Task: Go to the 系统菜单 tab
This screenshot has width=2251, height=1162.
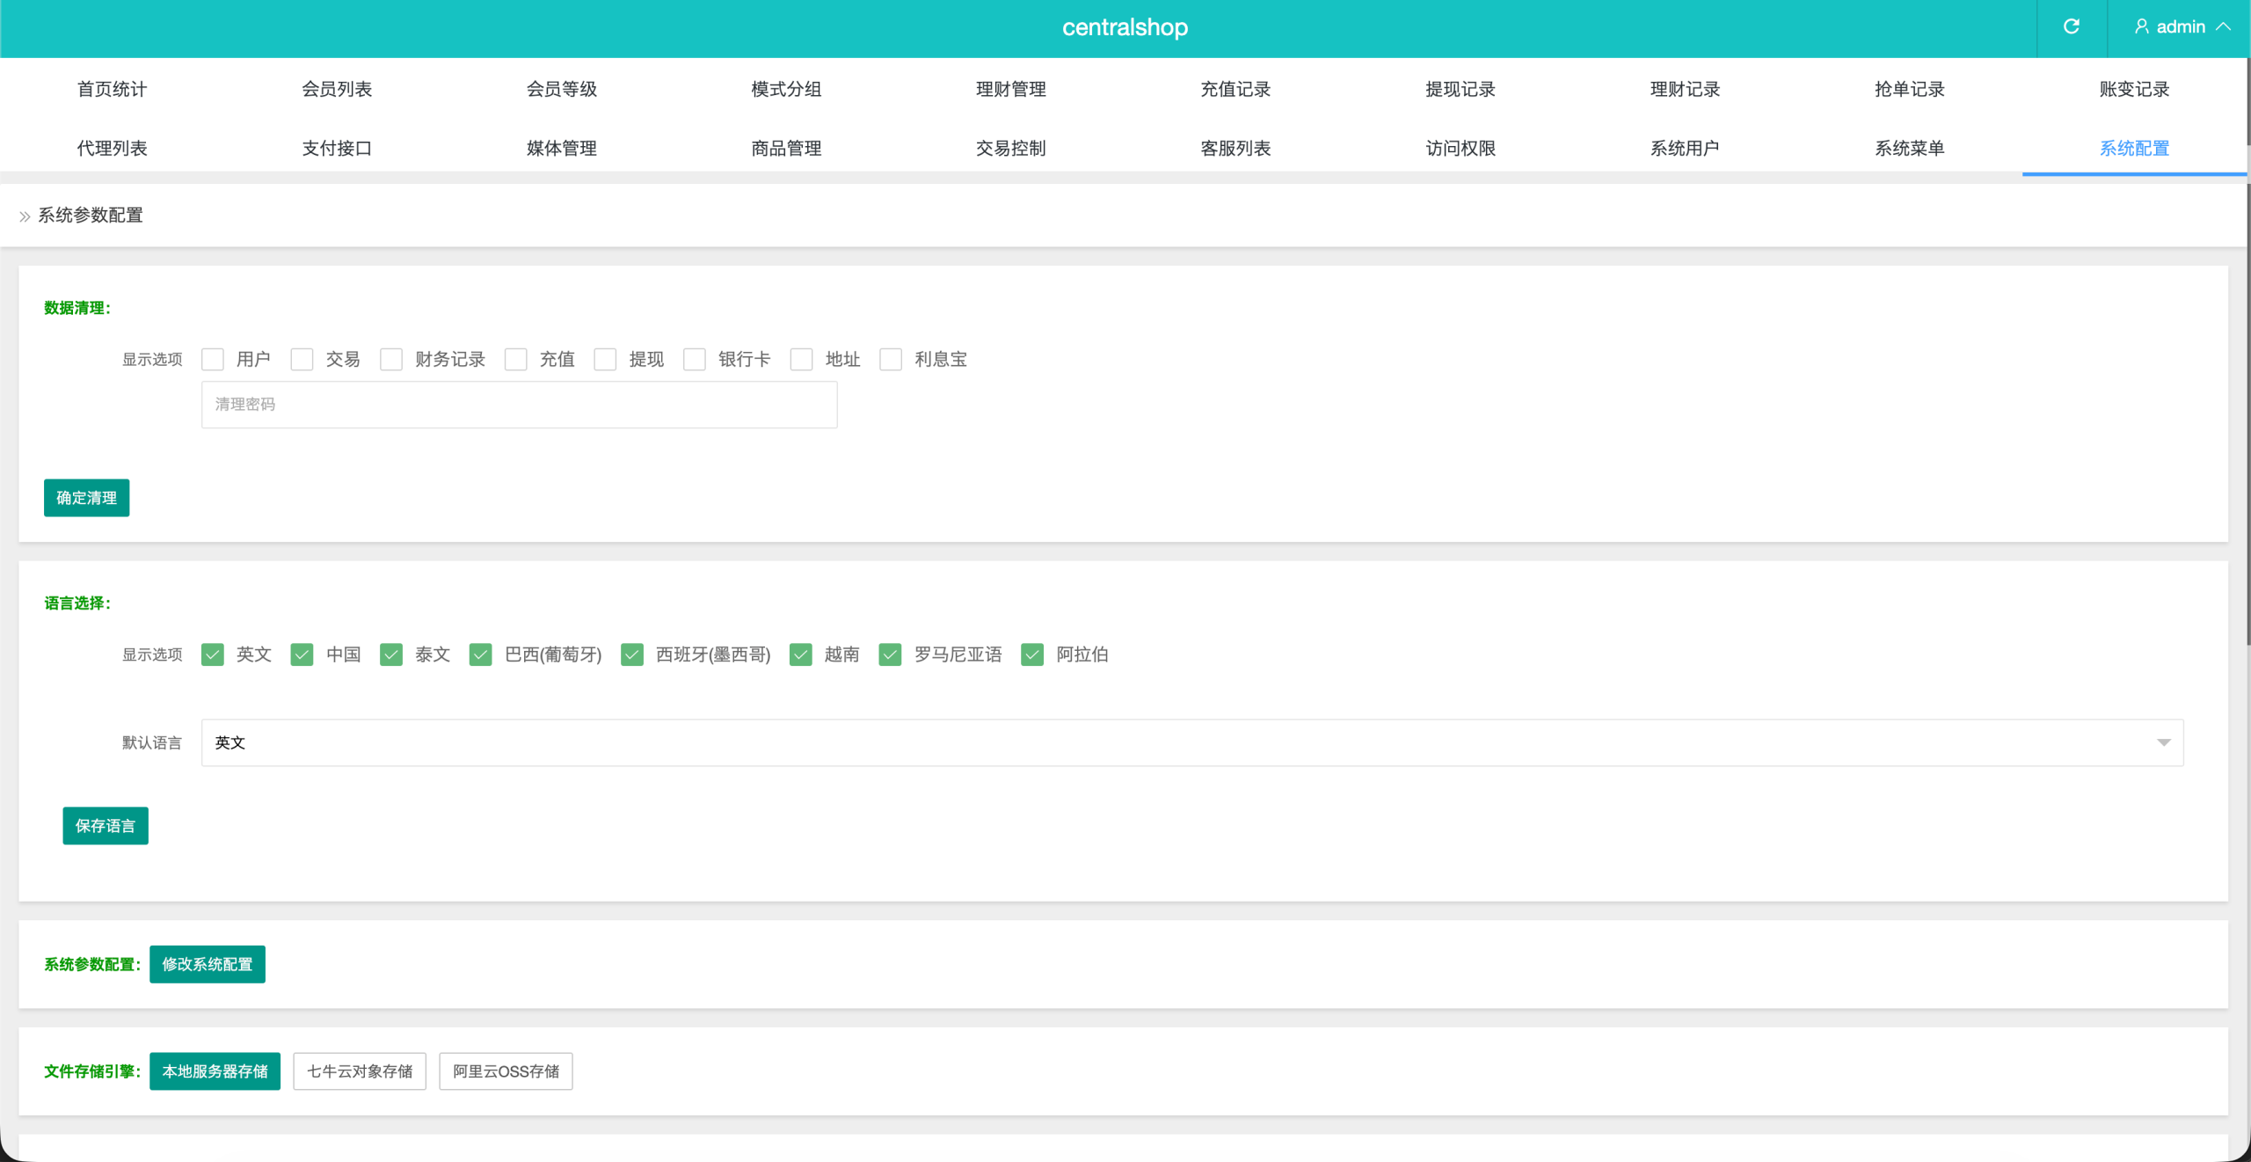Action: click(x=1909, y=148)
